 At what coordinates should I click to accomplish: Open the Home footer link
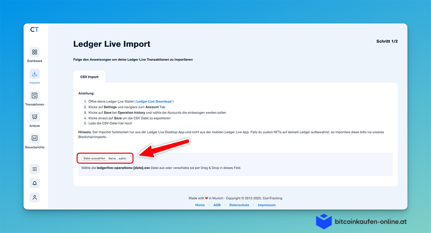pyautogui.click(x=200, y=205)
